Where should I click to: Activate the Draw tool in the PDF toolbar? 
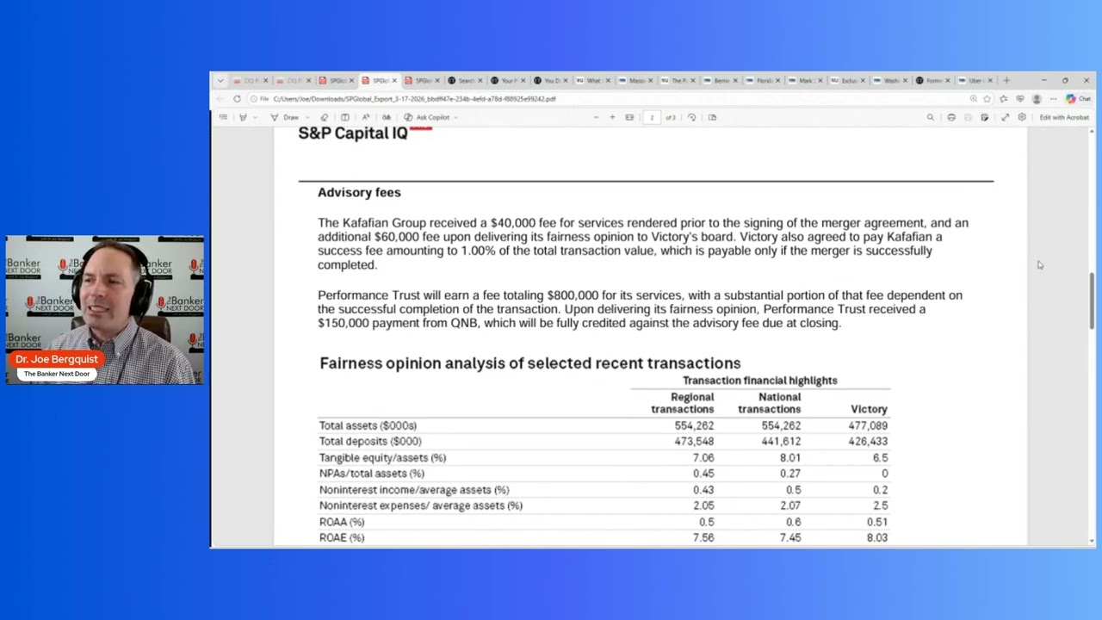[285, 117]
